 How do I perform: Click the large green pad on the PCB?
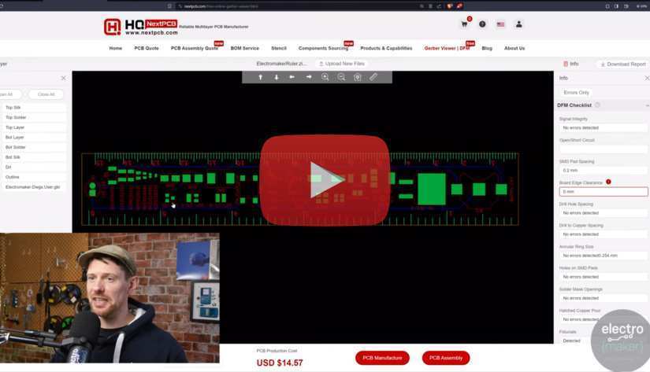tap(432, 189)
